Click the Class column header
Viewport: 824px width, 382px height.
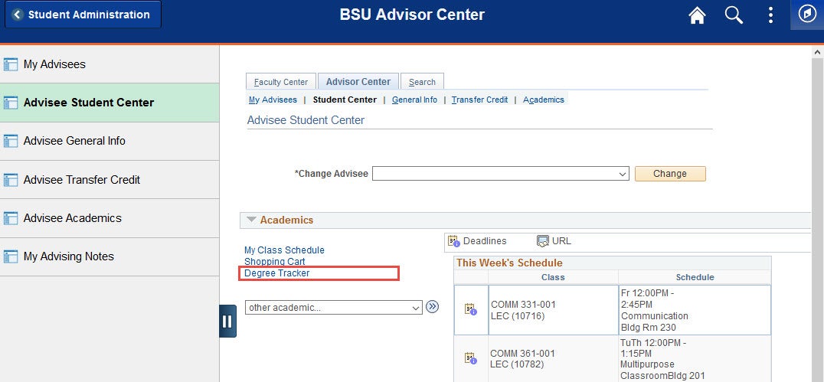tap(553, 277)
